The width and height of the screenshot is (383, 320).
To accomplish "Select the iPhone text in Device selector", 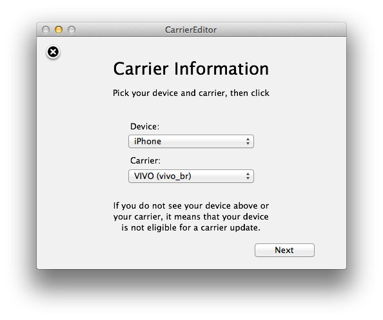I will [x=148, y=142].
